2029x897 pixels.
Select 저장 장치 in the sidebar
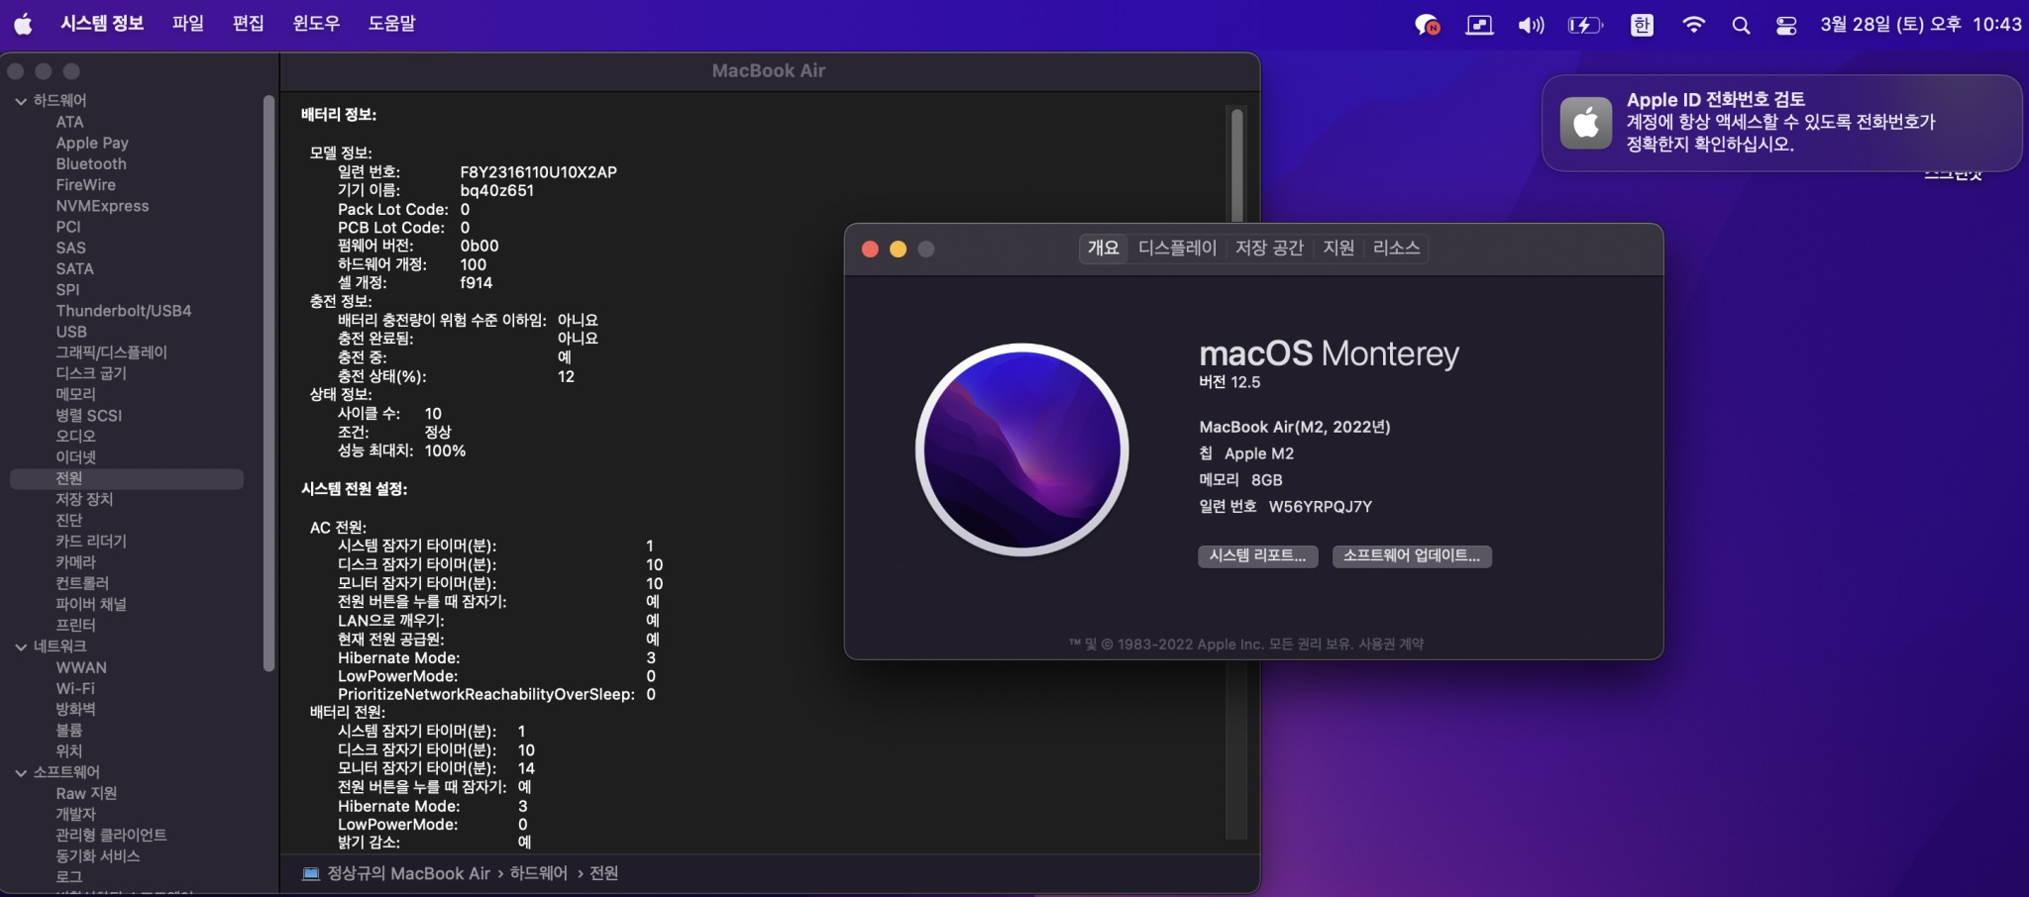pyautogui.click(x=84, y=500)
